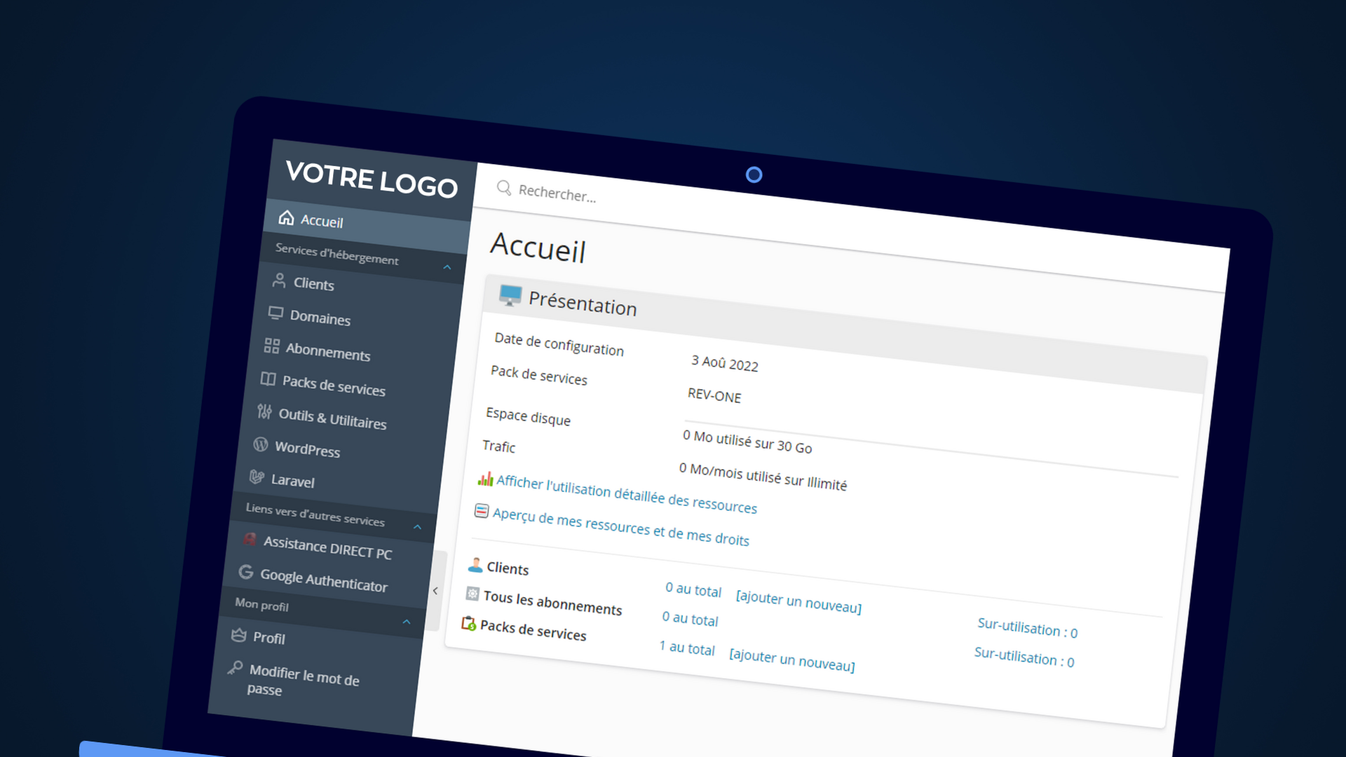Click the Domaines monitor icon
Screen dimensions: 1346x757
click(276, 313)
